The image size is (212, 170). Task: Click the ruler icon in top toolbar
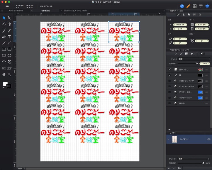pos(188,6)
